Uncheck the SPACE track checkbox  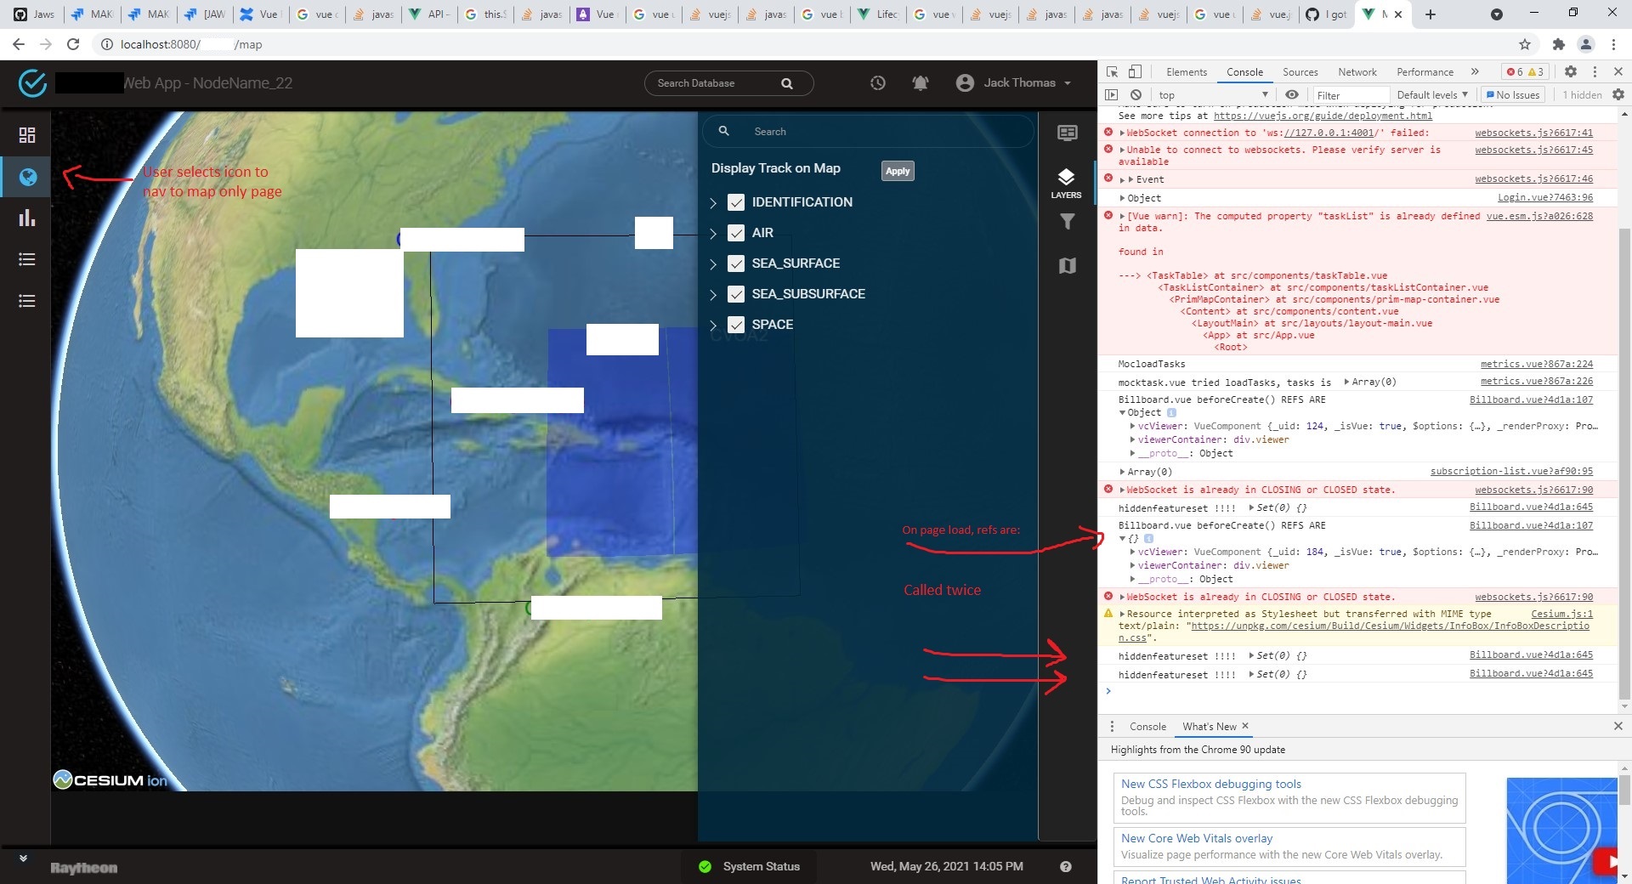pos(736,325)
